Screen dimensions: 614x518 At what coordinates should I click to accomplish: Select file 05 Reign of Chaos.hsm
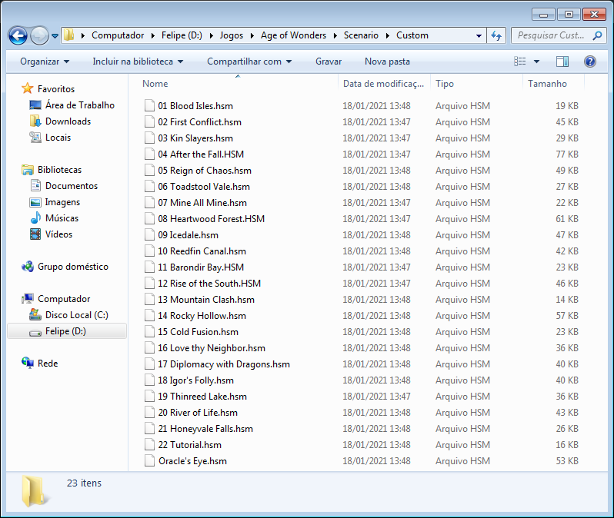205,171
